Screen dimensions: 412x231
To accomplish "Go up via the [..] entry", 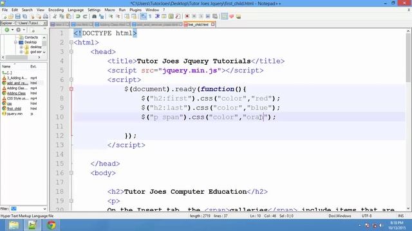I will tap(7, 73).
